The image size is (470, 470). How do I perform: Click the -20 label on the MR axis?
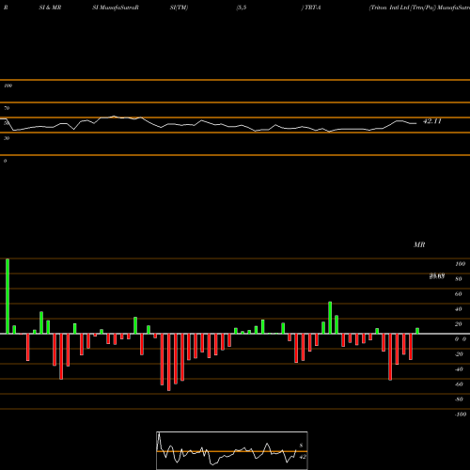pos(459,354)
